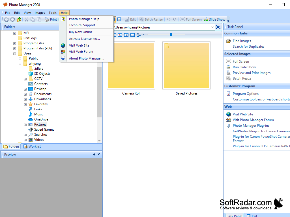This screenshot has width=290, height=217.
Task: Click the Copy toolbar icon
Action: (x=33, y=19)
